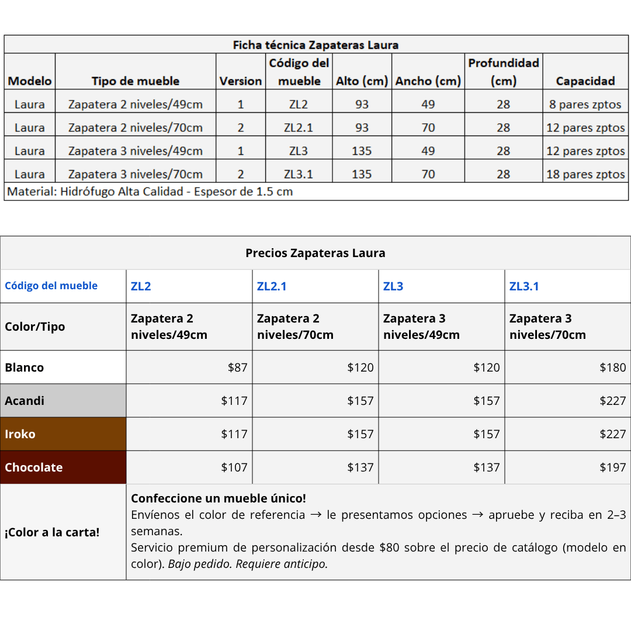
Task: Click the blue ZL2 code in price table
Action: [141, 286]
